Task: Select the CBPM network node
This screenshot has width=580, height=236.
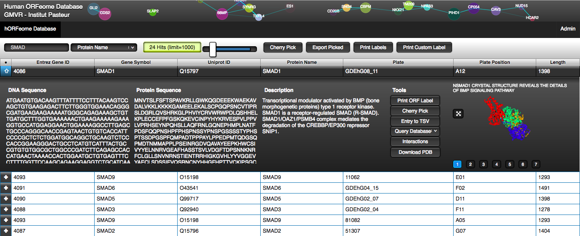Action: (366, 7)
